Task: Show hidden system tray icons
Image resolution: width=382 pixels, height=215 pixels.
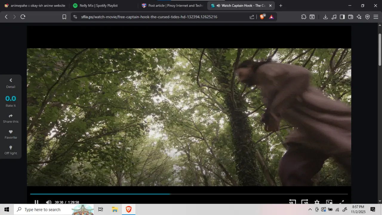Action: click(x=310, y=210)
